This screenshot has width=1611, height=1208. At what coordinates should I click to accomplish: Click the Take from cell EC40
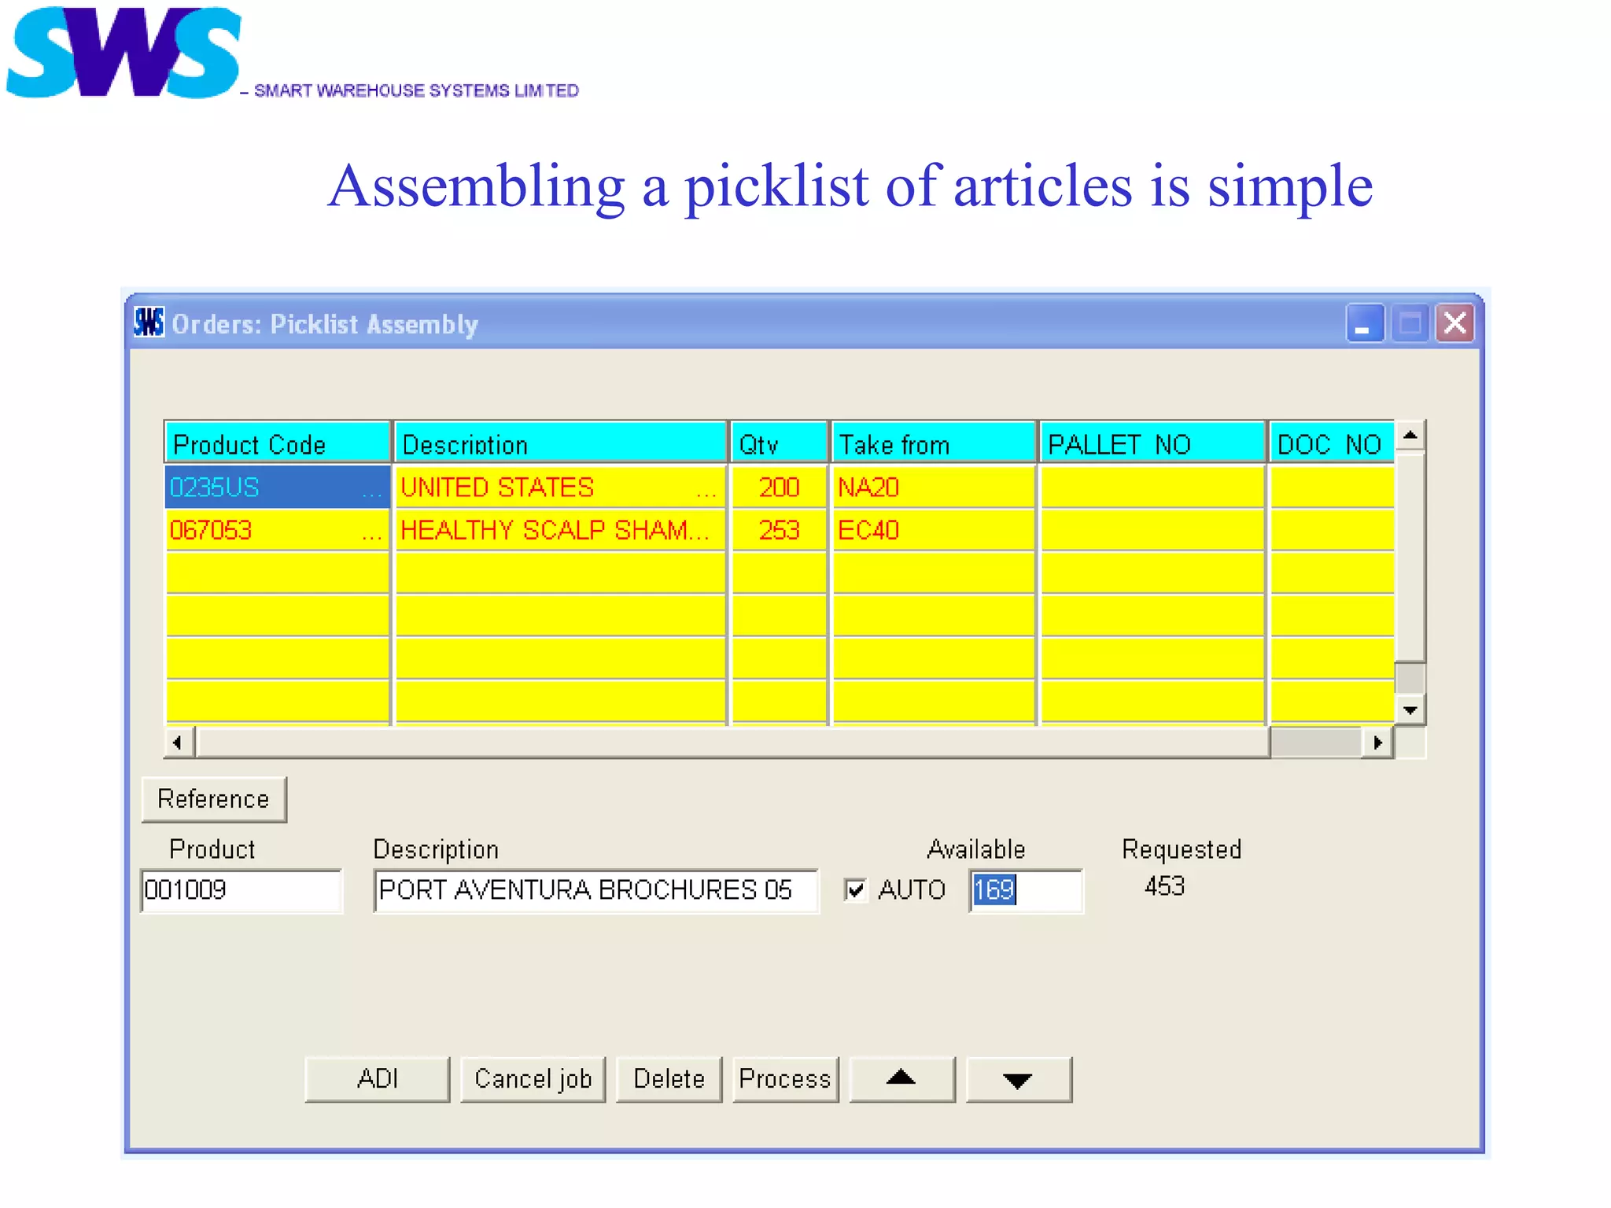coord(933,530)
